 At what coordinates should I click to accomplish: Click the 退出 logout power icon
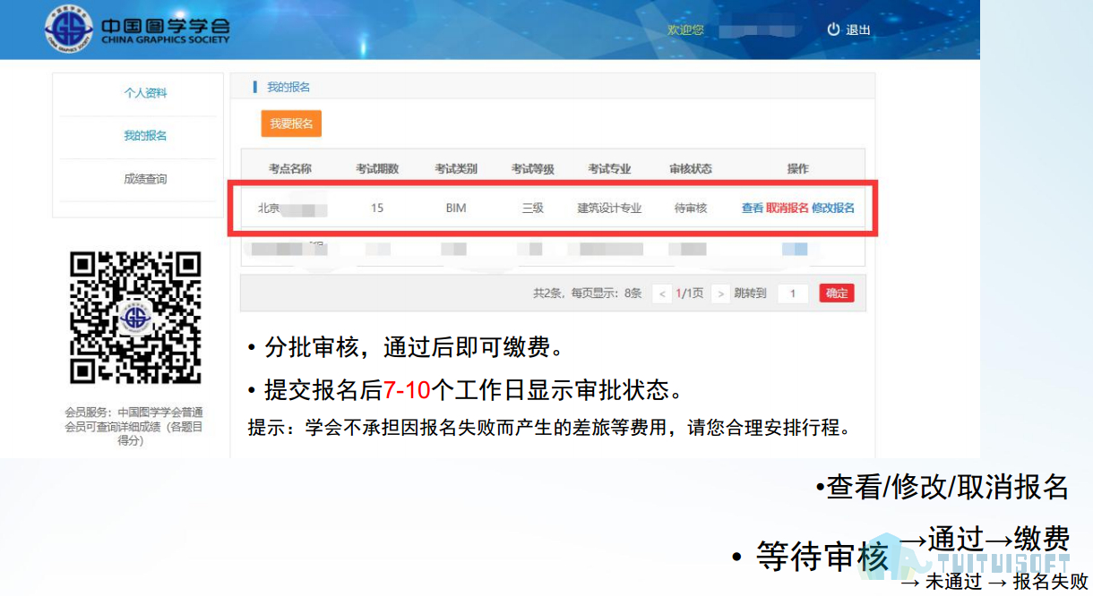pos(833,30)
